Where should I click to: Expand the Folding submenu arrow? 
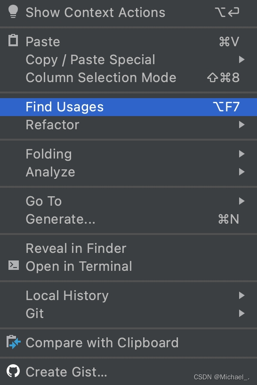[242, 154]
